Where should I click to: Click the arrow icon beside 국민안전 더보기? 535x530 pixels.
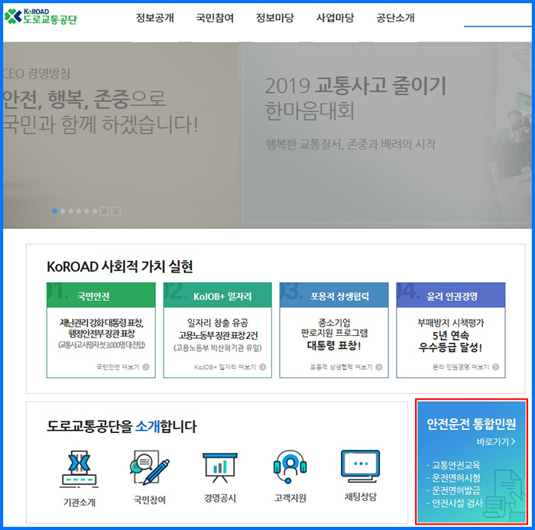coord(146,367)
